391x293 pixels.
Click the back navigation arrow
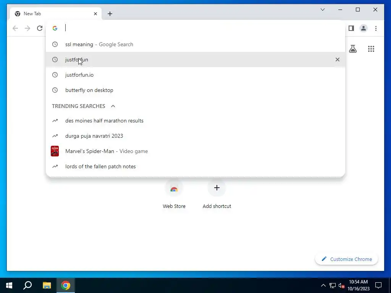coord(15,28)
